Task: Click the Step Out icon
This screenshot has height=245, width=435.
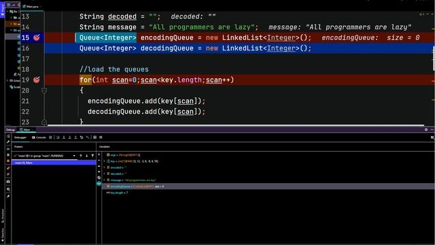Action: [75, 137]
